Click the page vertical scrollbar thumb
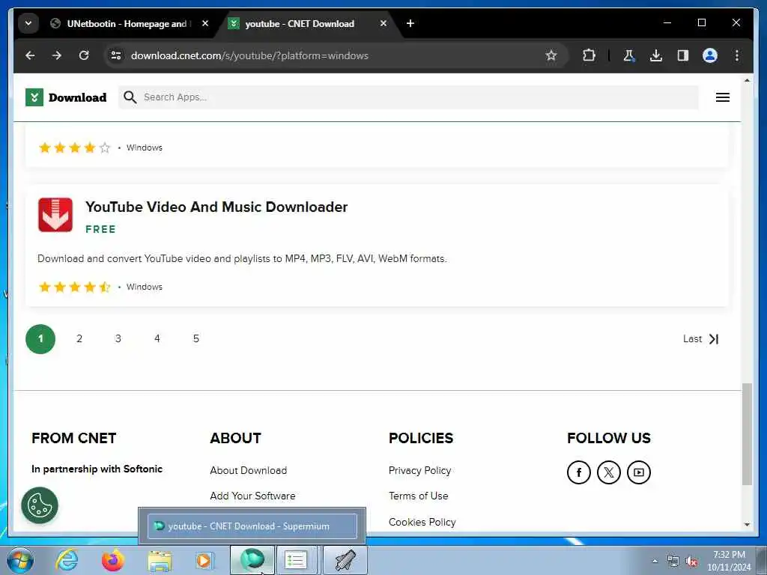767x575 pixels. [x=747, y=434]
